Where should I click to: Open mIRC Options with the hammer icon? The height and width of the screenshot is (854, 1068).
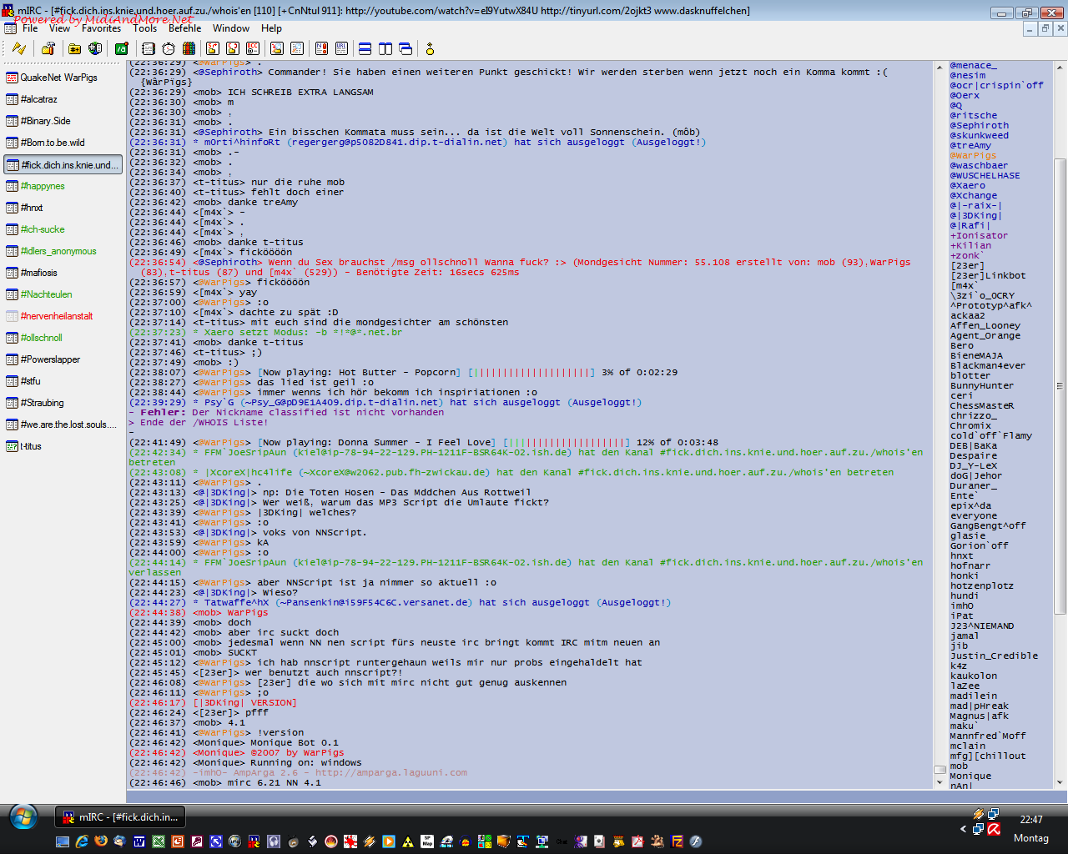[48, 49]
